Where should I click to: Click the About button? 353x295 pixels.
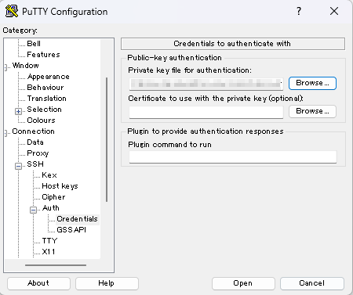click(38, 283)
